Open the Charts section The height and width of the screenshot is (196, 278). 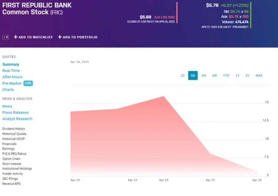8,89
